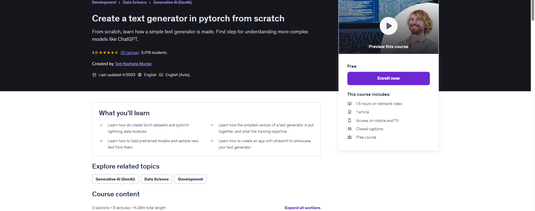
Task: Click the Explore related topics heading
Action: click(x=126, y=166)
